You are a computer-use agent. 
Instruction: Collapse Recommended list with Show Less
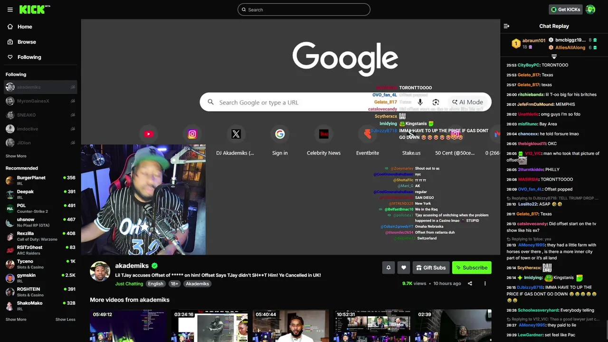(66, 320)
